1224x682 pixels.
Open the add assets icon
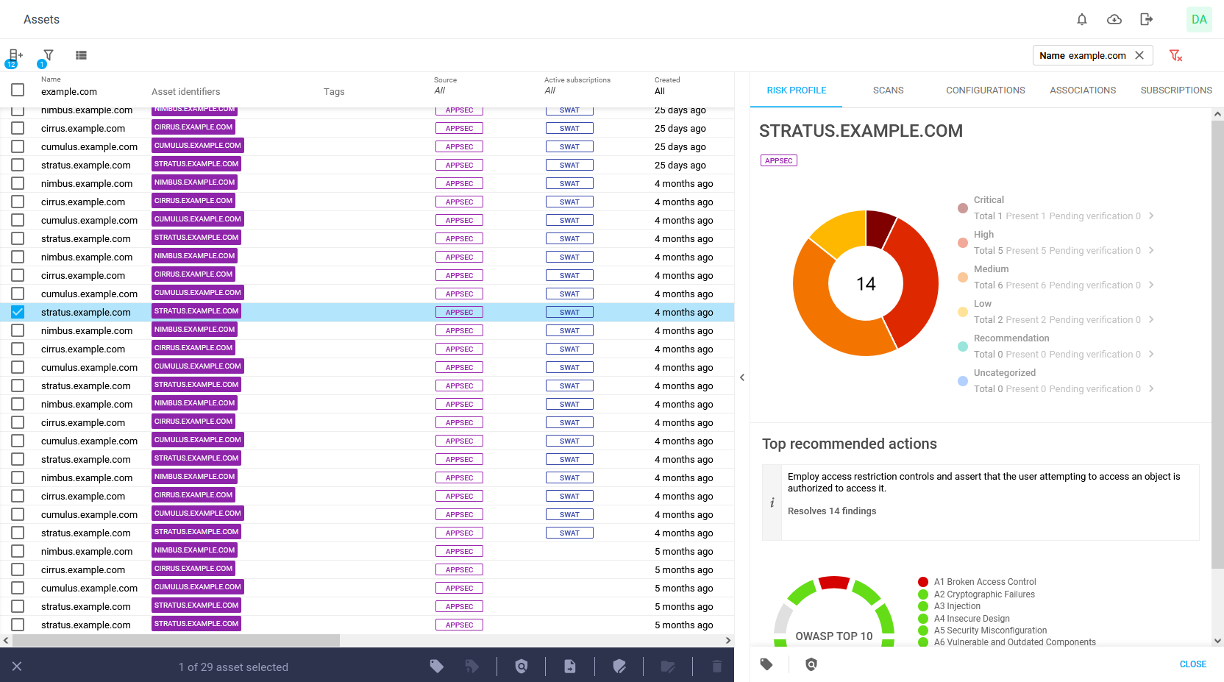(15, 55)
